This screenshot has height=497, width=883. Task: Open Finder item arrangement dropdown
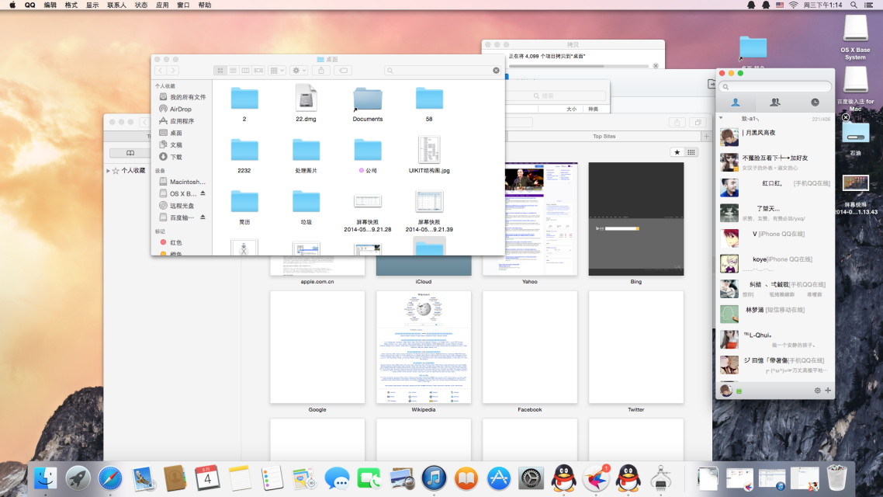(x=276, y=71)
